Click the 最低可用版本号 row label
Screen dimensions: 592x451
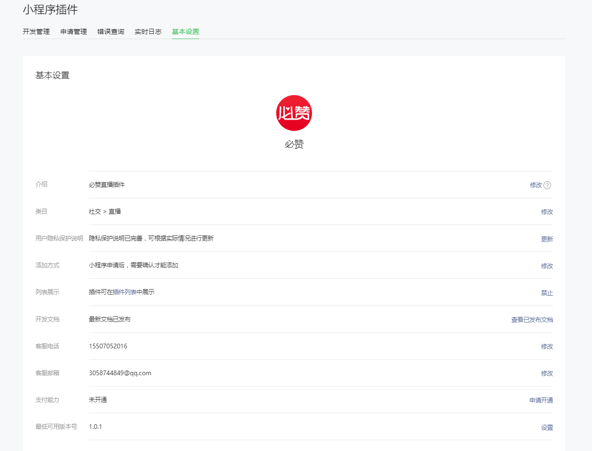pyautogui.click(x=56, y=427)
